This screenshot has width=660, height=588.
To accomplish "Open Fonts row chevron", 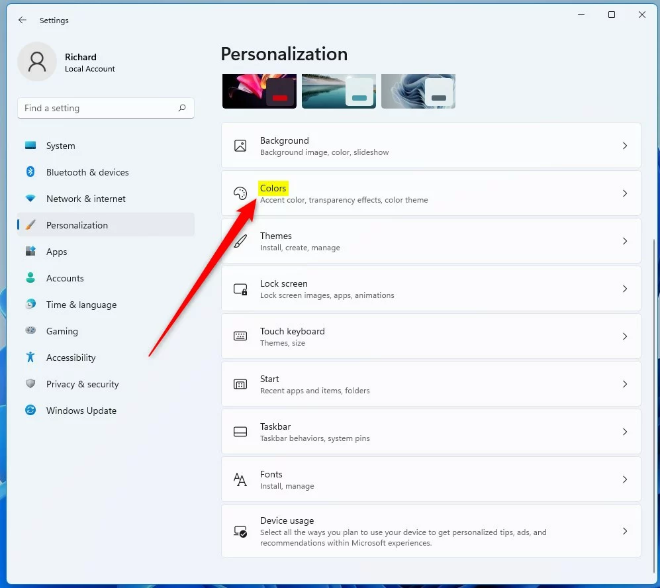I will [625, 479].
